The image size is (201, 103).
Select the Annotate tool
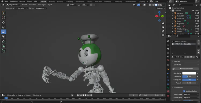[3, 41]
